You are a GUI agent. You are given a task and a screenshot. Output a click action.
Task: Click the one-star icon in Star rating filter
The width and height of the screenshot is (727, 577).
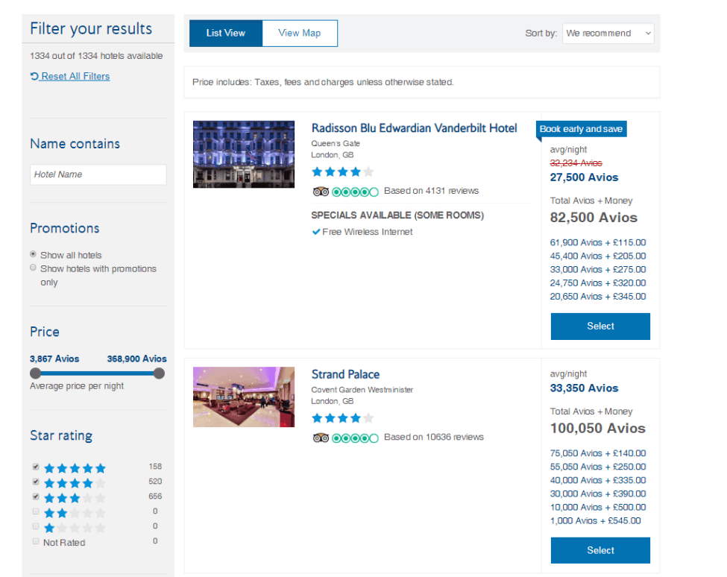[x=75, y=528]
